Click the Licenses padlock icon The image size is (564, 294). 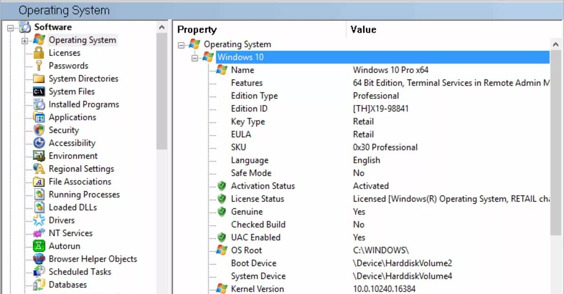click(39, 53)
